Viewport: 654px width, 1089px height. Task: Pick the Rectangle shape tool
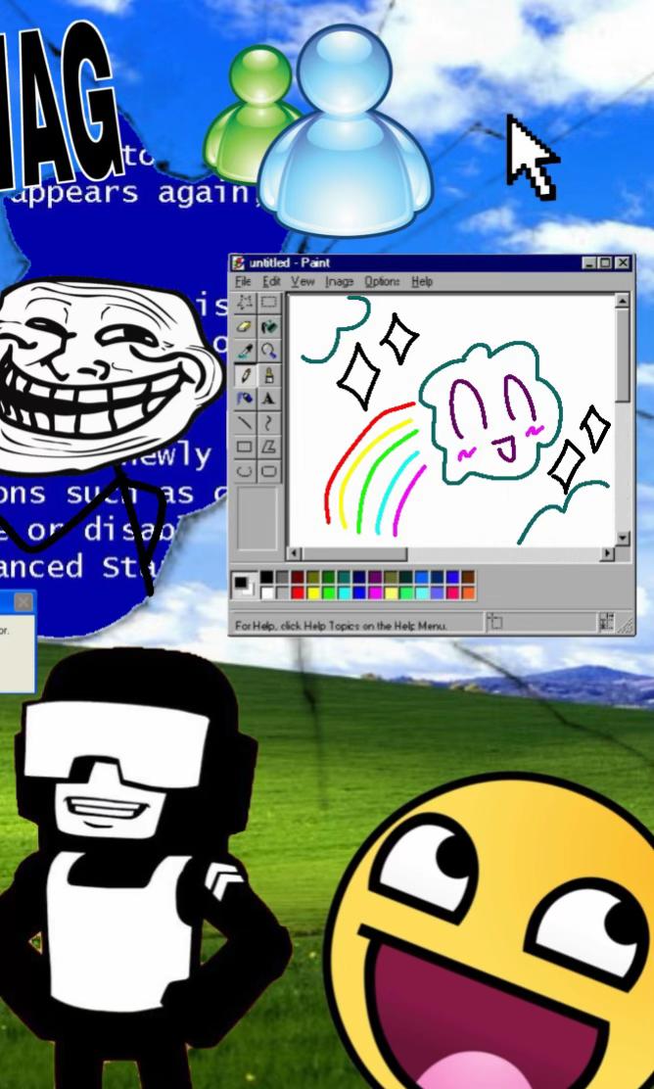(246, 448)
